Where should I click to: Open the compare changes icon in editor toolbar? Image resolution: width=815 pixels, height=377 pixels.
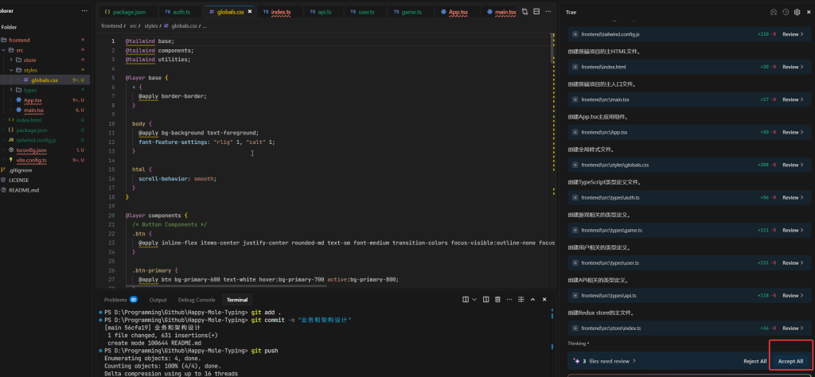click(524, 11)
